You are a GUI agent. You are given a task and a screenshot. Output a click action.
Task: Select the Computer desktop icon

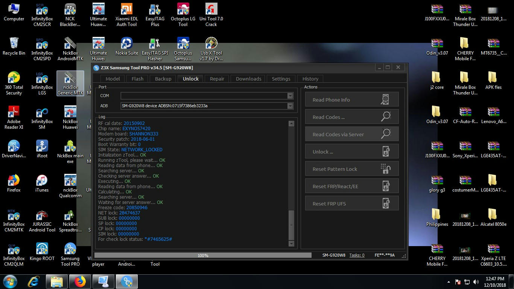coord(14,12)
